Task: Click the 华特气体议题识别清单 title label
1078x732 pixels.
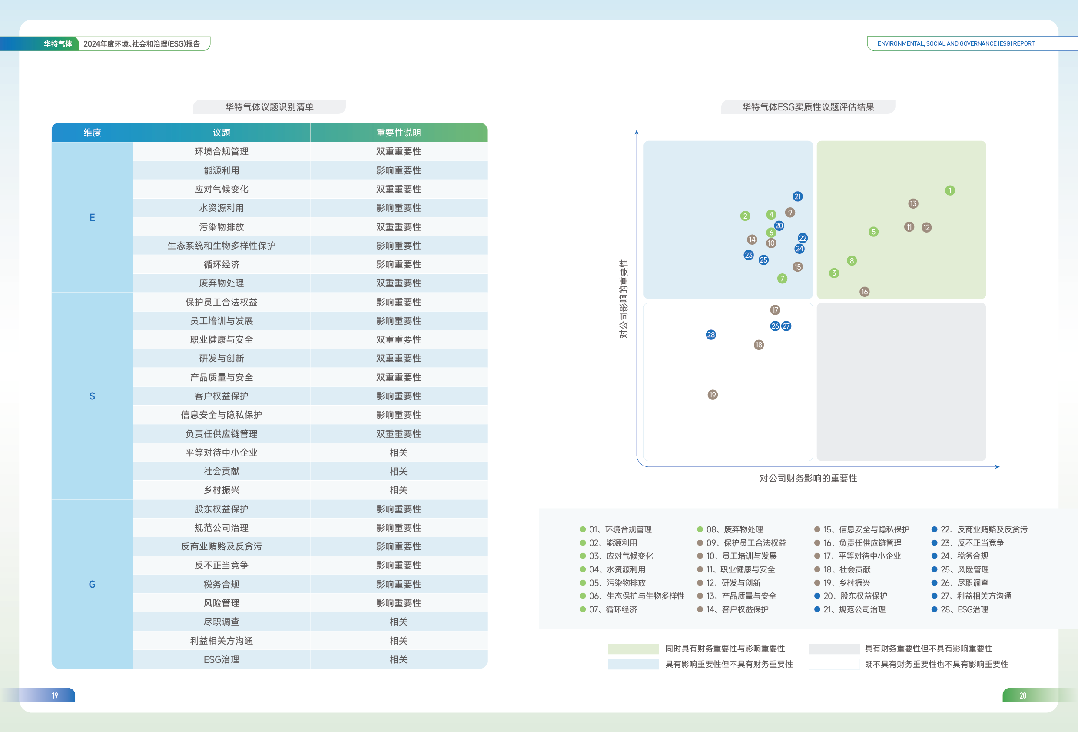Action: 269,107
